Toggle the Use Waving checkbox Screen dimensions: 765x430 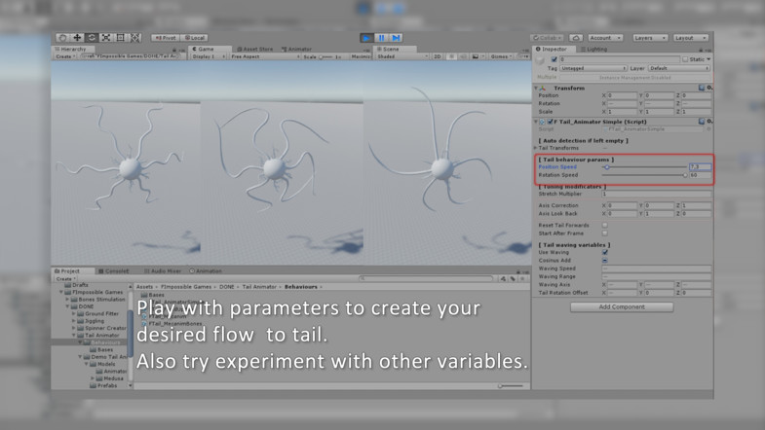(605, 252)
